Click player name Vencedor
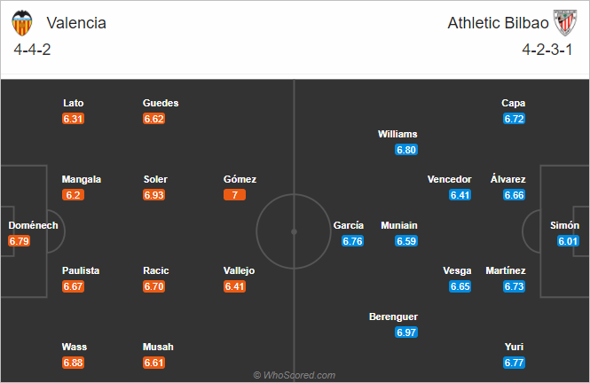Image resolution: width=590 pixels, height=383 pixels. tap(449, 179)
